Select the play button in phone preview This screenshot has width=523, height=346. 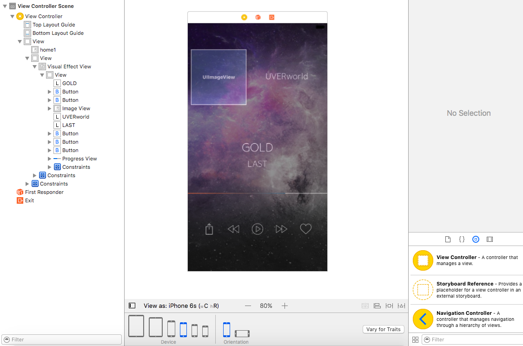tap(257, 229)
